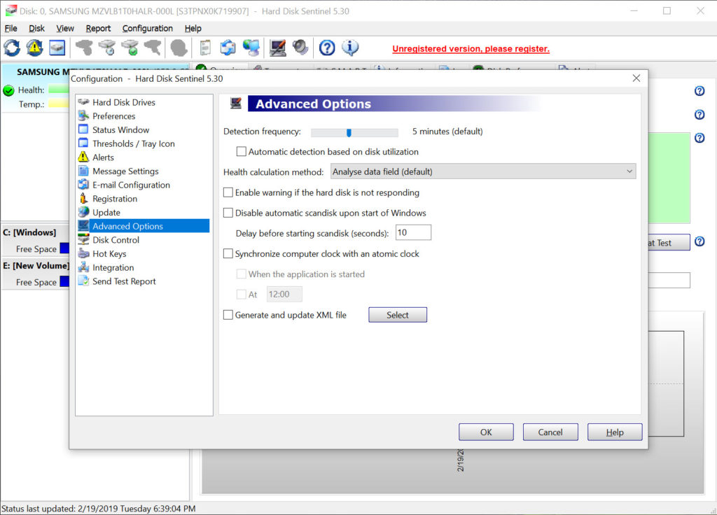Click the envelope with blue arrows toolbar icon
The image size is (717, 515).
click(228, 48)
